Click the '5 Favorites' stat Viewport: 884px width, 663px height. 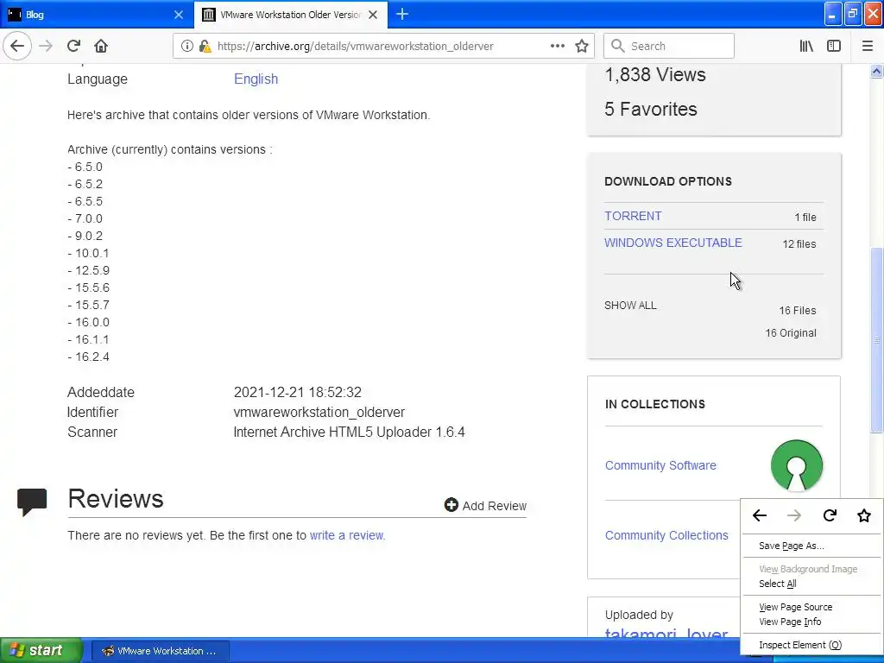point(651,109)
